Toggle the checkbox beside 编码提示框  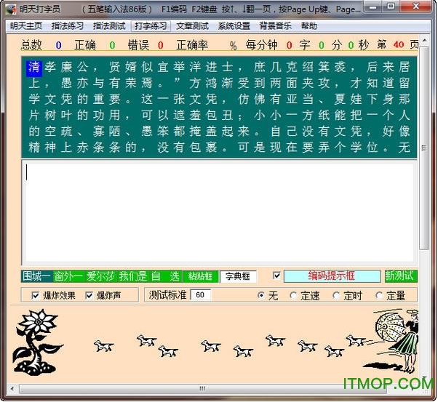pyautogui.click(x=276, y=276)
